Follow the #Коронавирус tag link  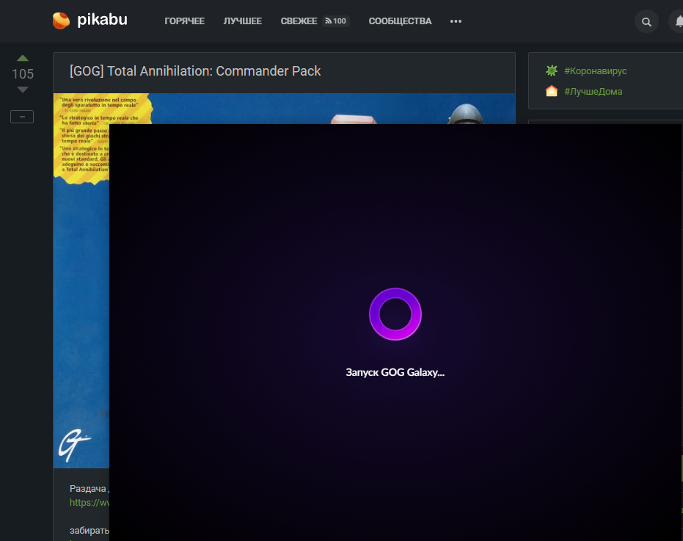tap(595, 70)
